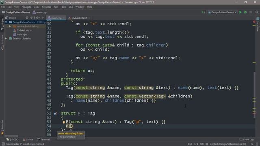Viewport: 260px width, 146px height.
Task: Change line separator LF in status bar
Action: pyautogui.click(x=196, y=144)
